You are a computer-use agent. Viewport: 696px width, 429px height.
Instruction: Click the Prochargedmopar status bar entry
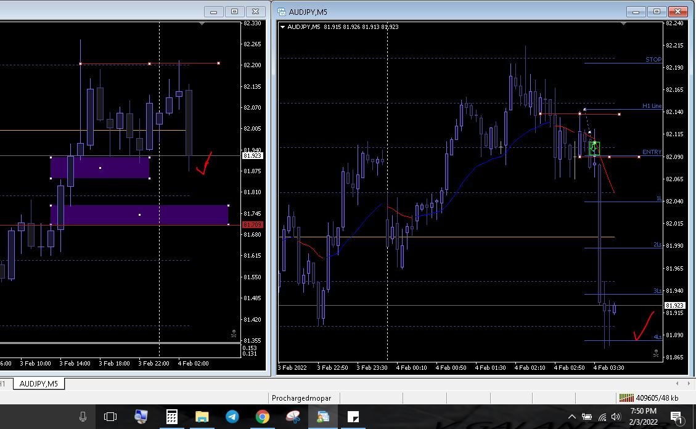pos(301,398)
